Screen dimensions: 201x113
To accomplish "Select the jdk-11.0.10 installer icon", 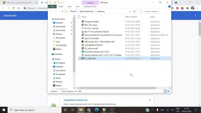I will point(83,31).
